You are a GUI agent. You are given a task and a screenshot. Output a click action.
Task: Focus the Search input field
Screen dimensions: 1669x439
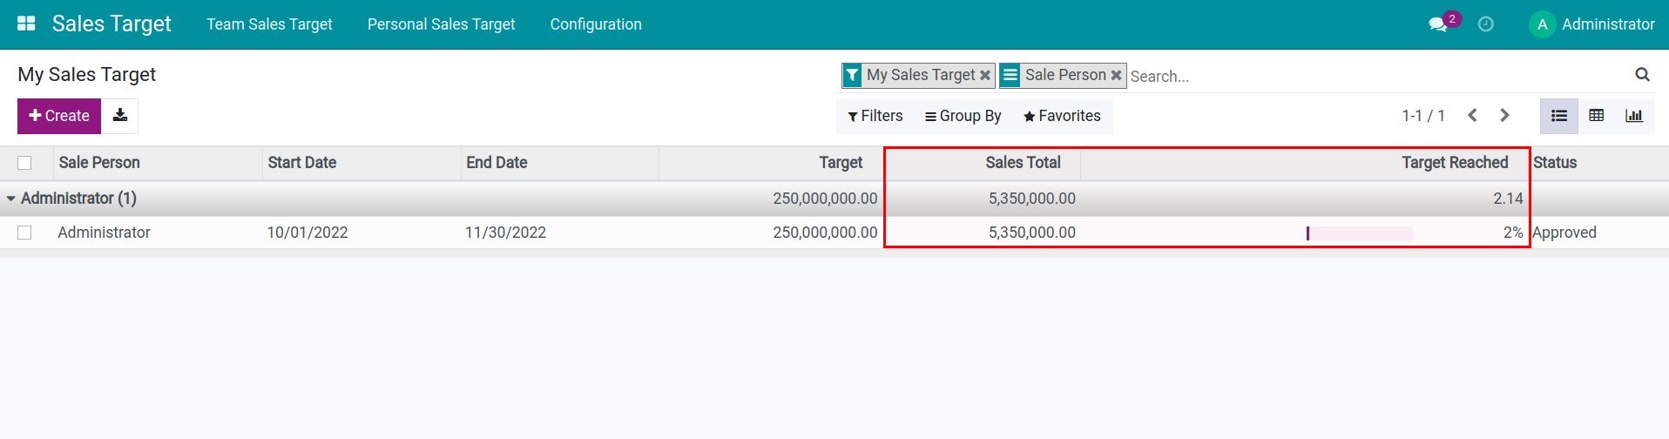pos(1376,76)
